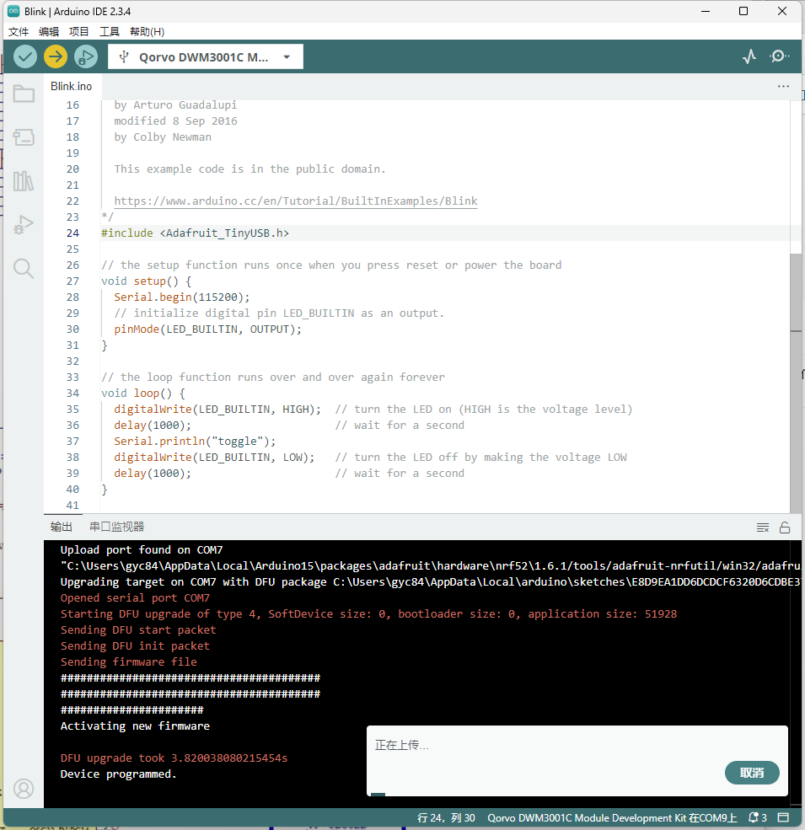Toggle the output scroll lock icon
805x830 pixels.
[785, 527]
